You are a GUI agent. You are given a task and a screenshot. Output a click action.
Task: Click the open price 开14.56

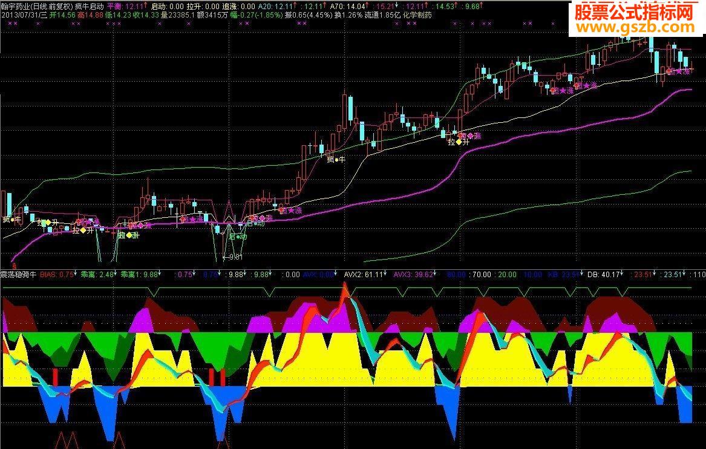point(62,15)
